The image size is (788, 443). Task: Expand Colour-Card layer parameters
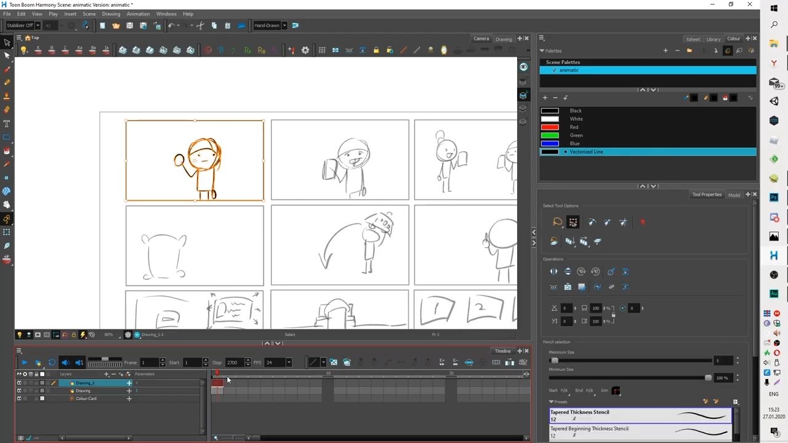129,398
